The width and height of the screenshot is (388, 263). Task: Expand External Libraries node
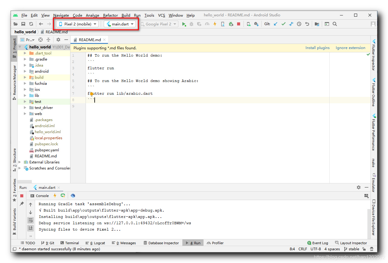20,162
